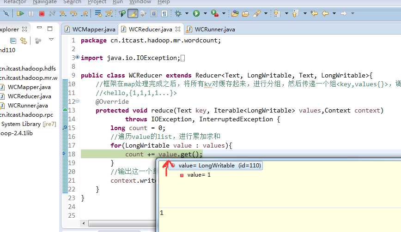Click the Suspend button
The height and width of the screenshot is (232, 401).
[31, 13]
